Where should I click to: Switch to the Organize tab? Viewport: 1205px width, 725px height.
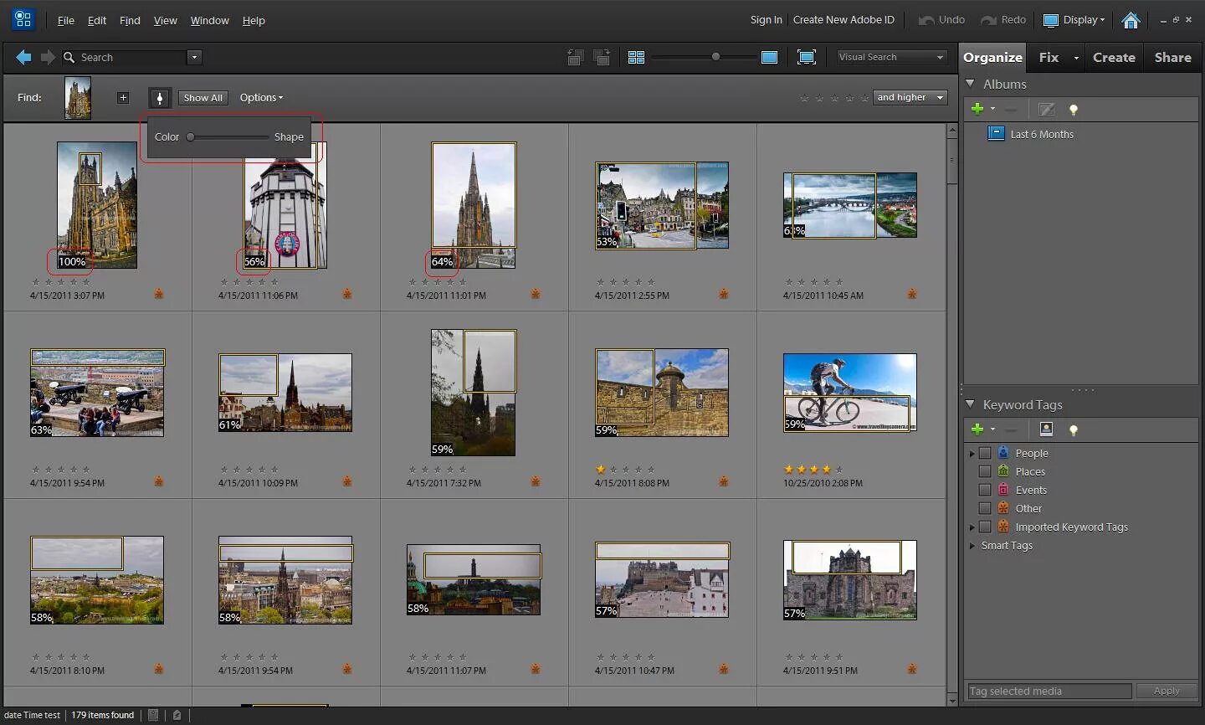[x=992, y=58]
